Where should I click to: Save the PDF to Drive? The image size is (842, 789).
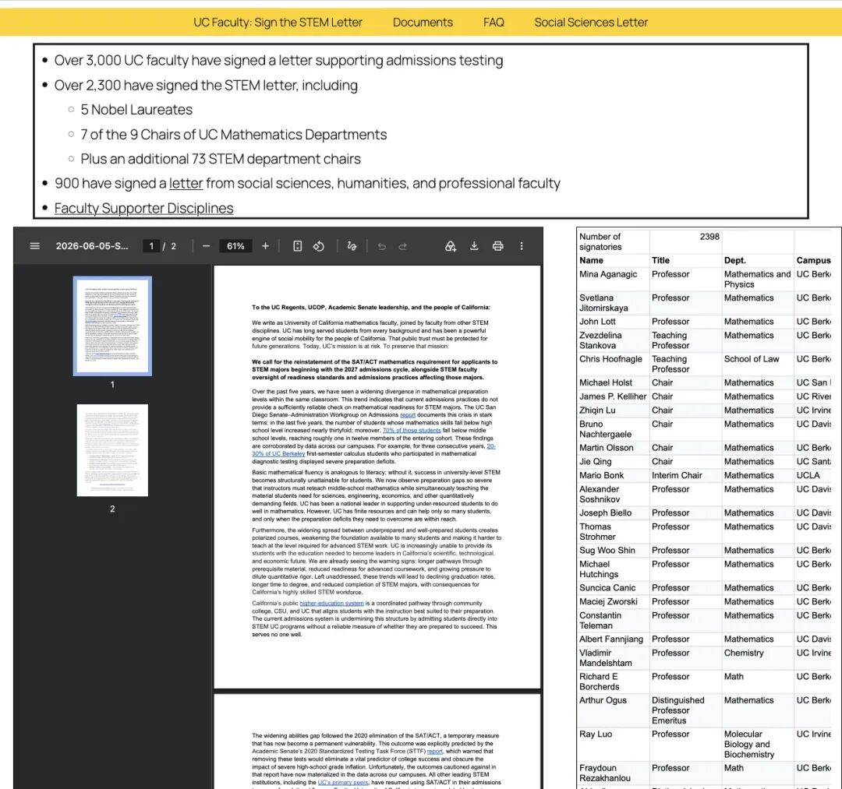[x=451, y=246]
